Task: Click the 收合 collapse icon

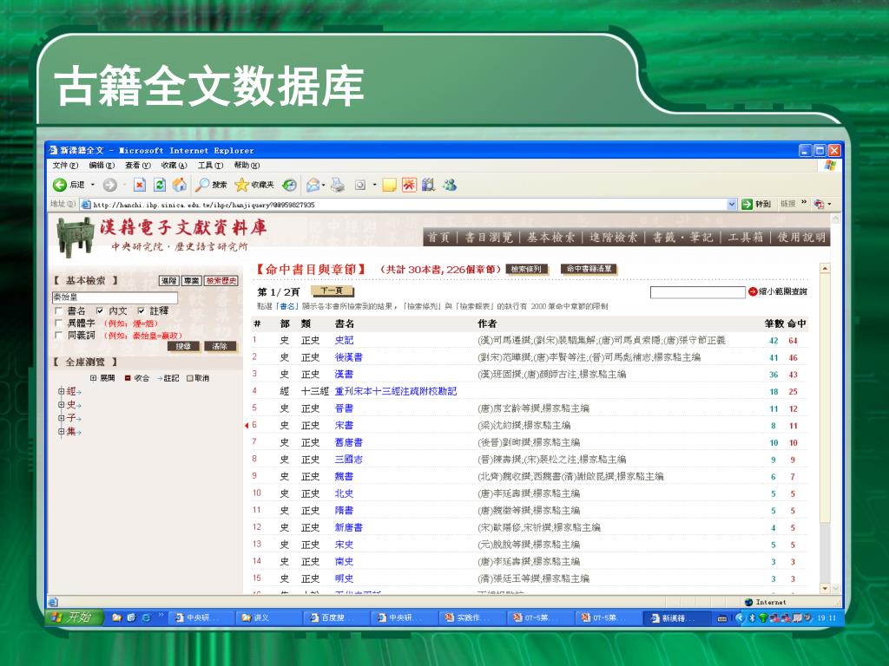Action: pos(128,378)
